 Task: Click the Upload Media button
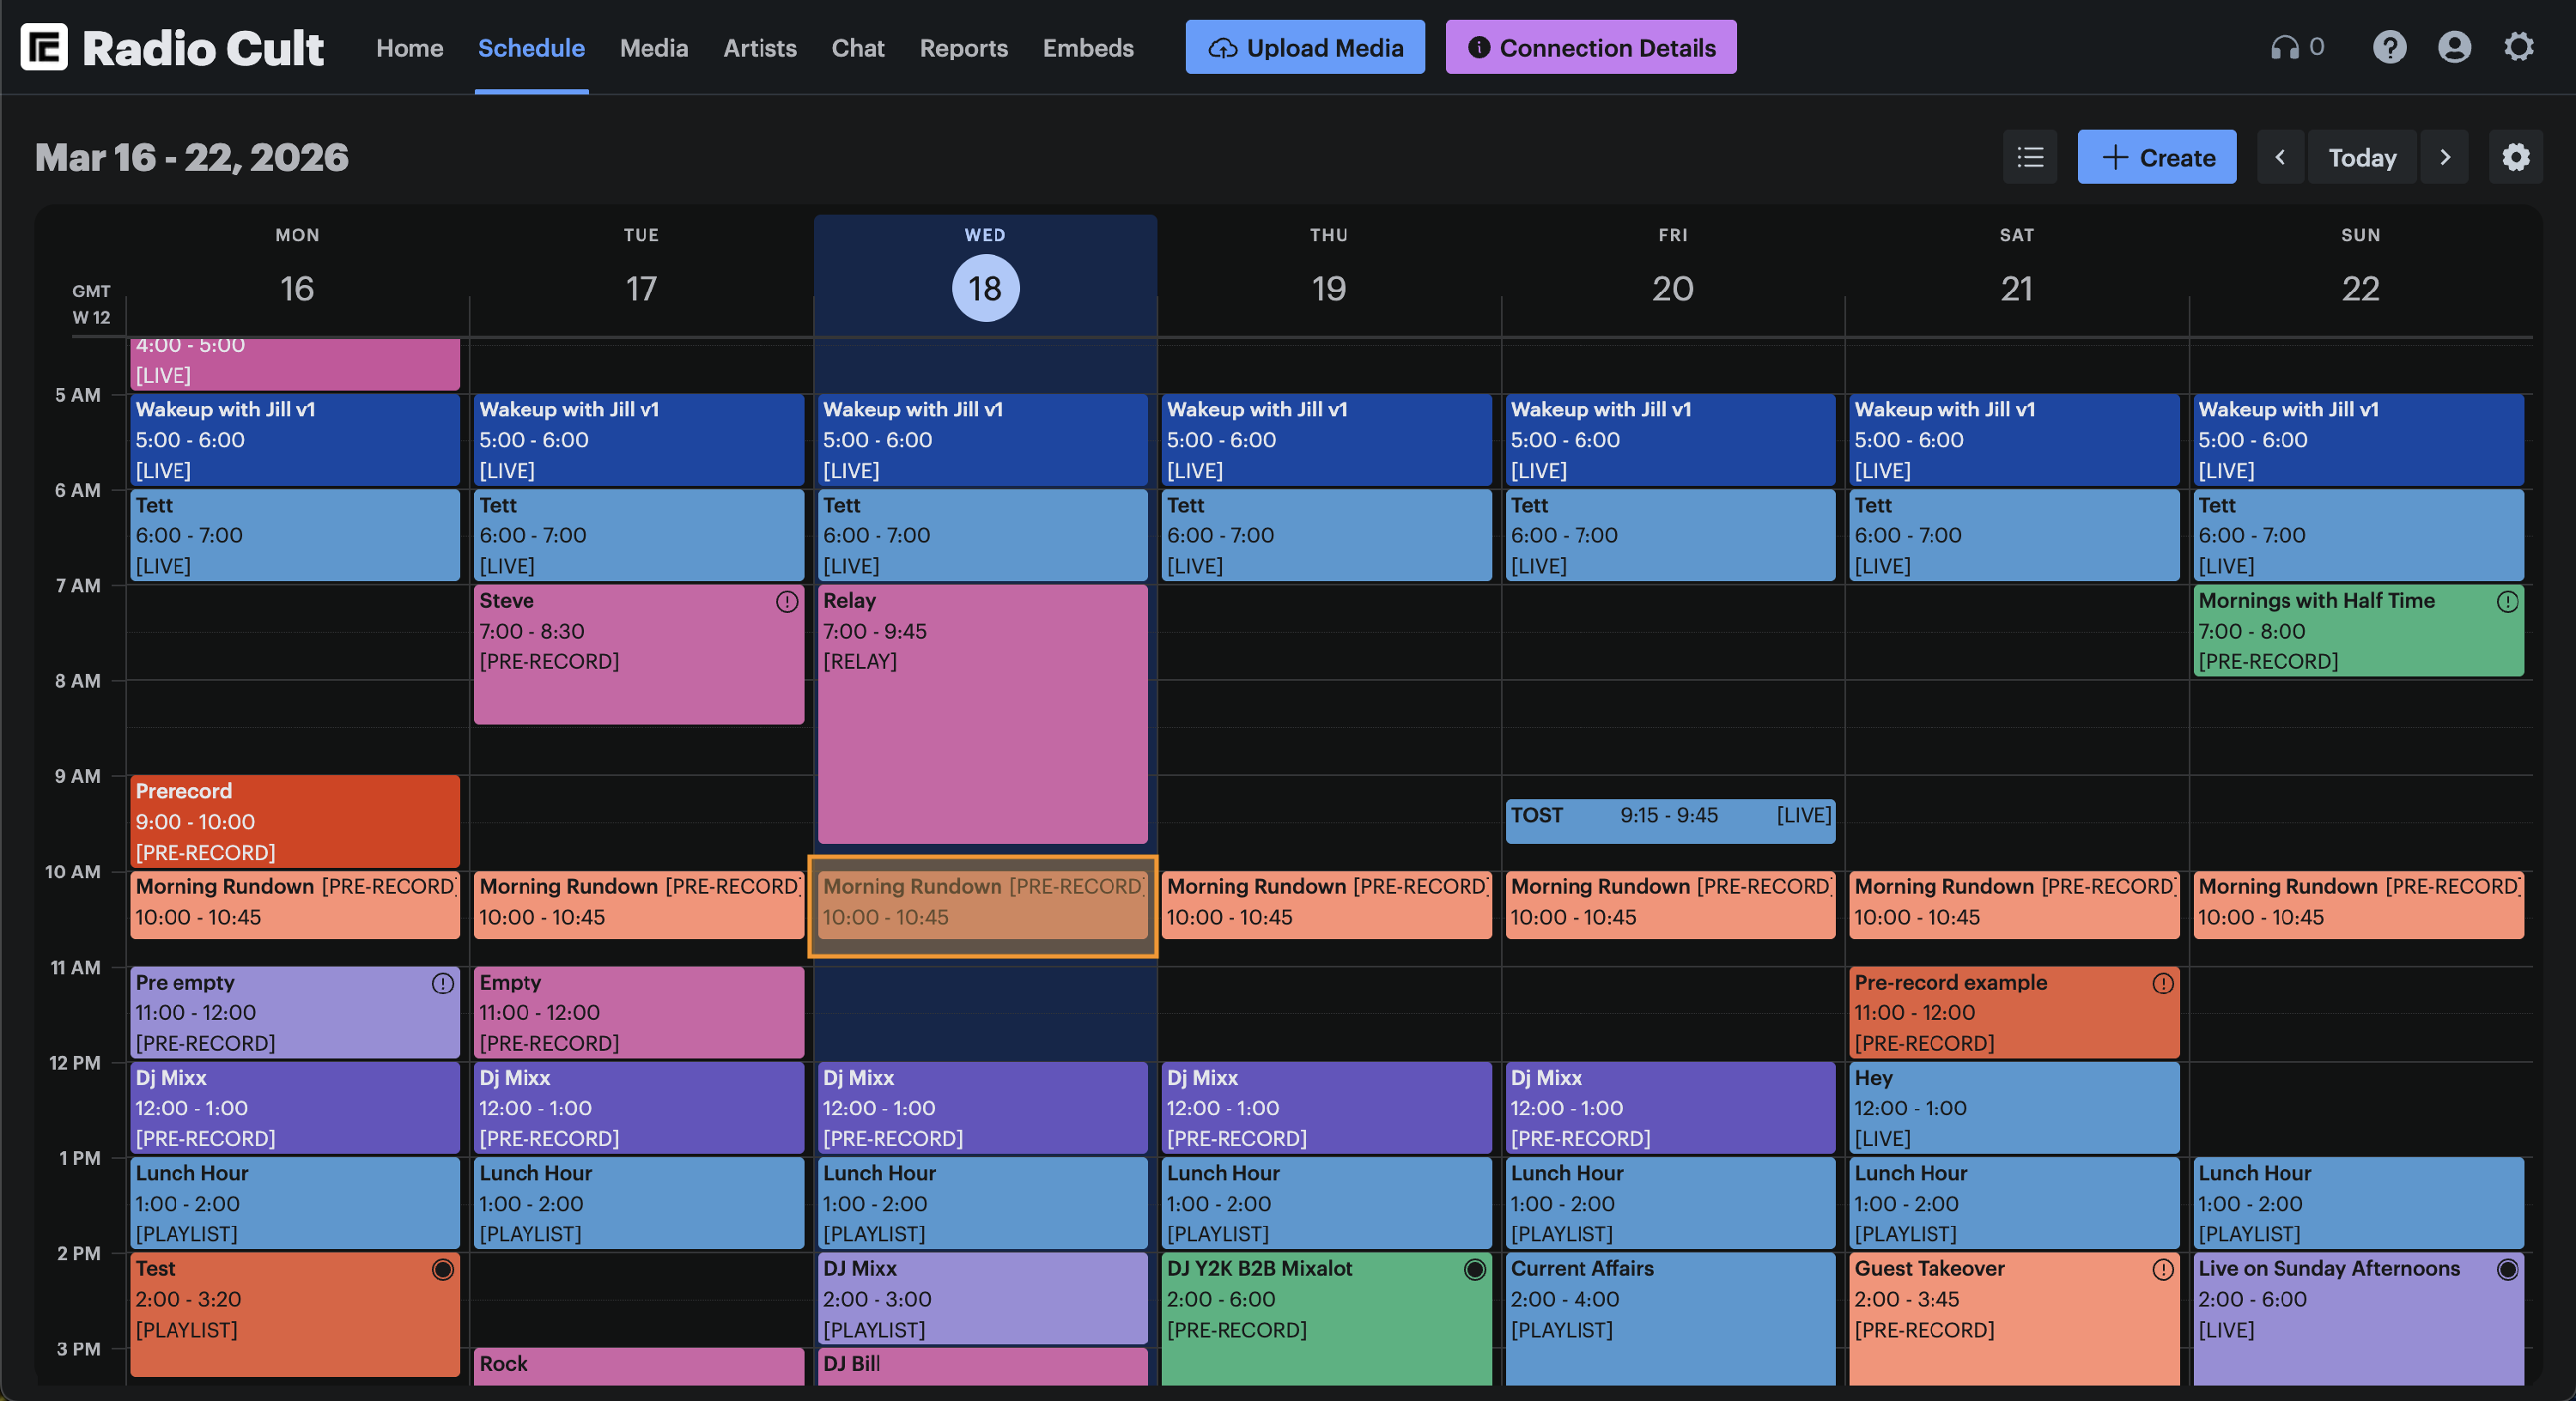click(1304, 48)
